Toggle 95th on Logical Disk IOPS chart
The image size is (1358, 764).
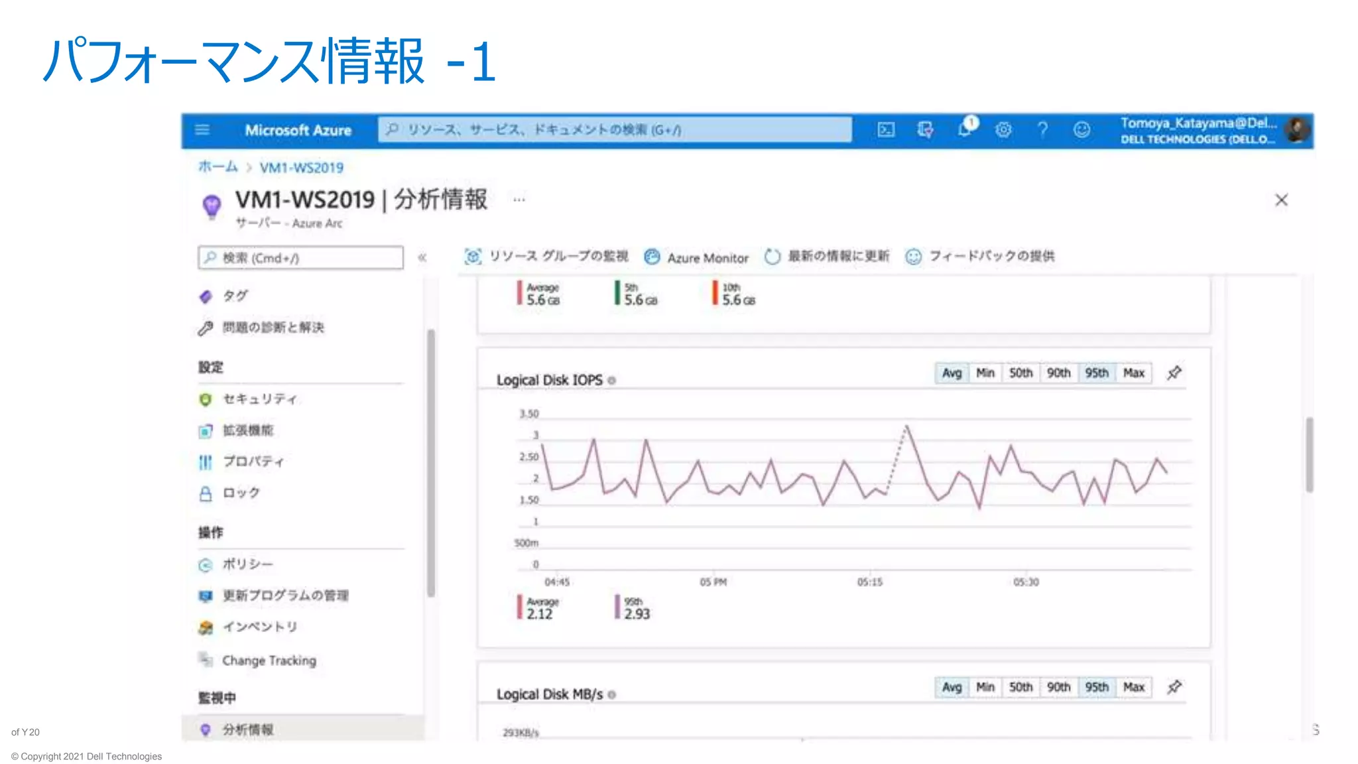click(x=1097, y=373)
